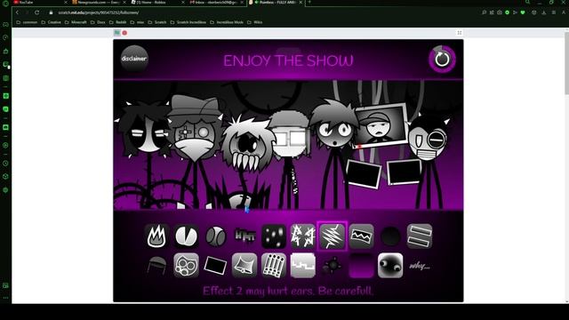
Task: Select the two-eyes dark blob sound icon
Action: 390,266
